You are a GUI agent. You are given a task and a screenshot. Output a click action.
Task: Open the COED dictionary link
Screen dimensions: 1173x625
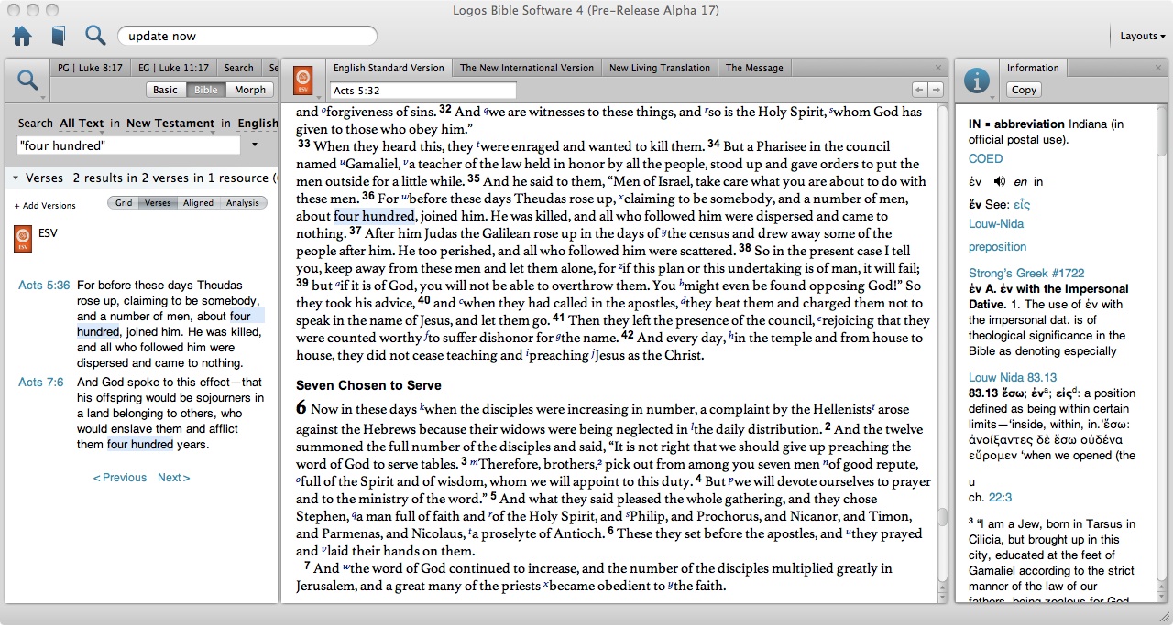pyautogui.click(x=986, y=158)
